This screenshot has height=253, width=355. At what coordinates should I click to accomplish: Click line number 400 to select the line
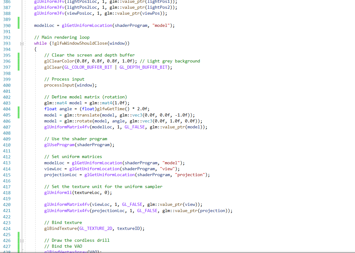point(7,85)
